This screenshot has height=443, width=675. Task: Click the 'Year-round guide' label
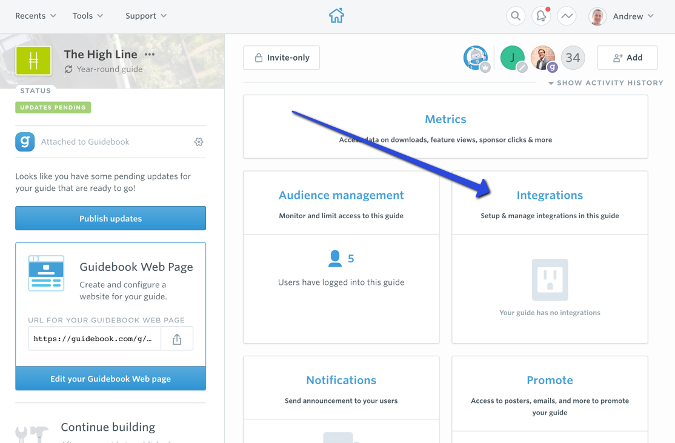pos(109,69)
